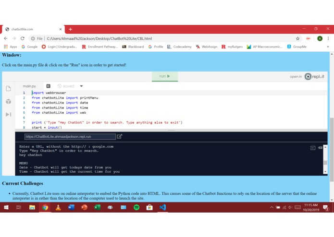Open Chrome three-dot menu
334x237 pixels.
tap(328, 38)
